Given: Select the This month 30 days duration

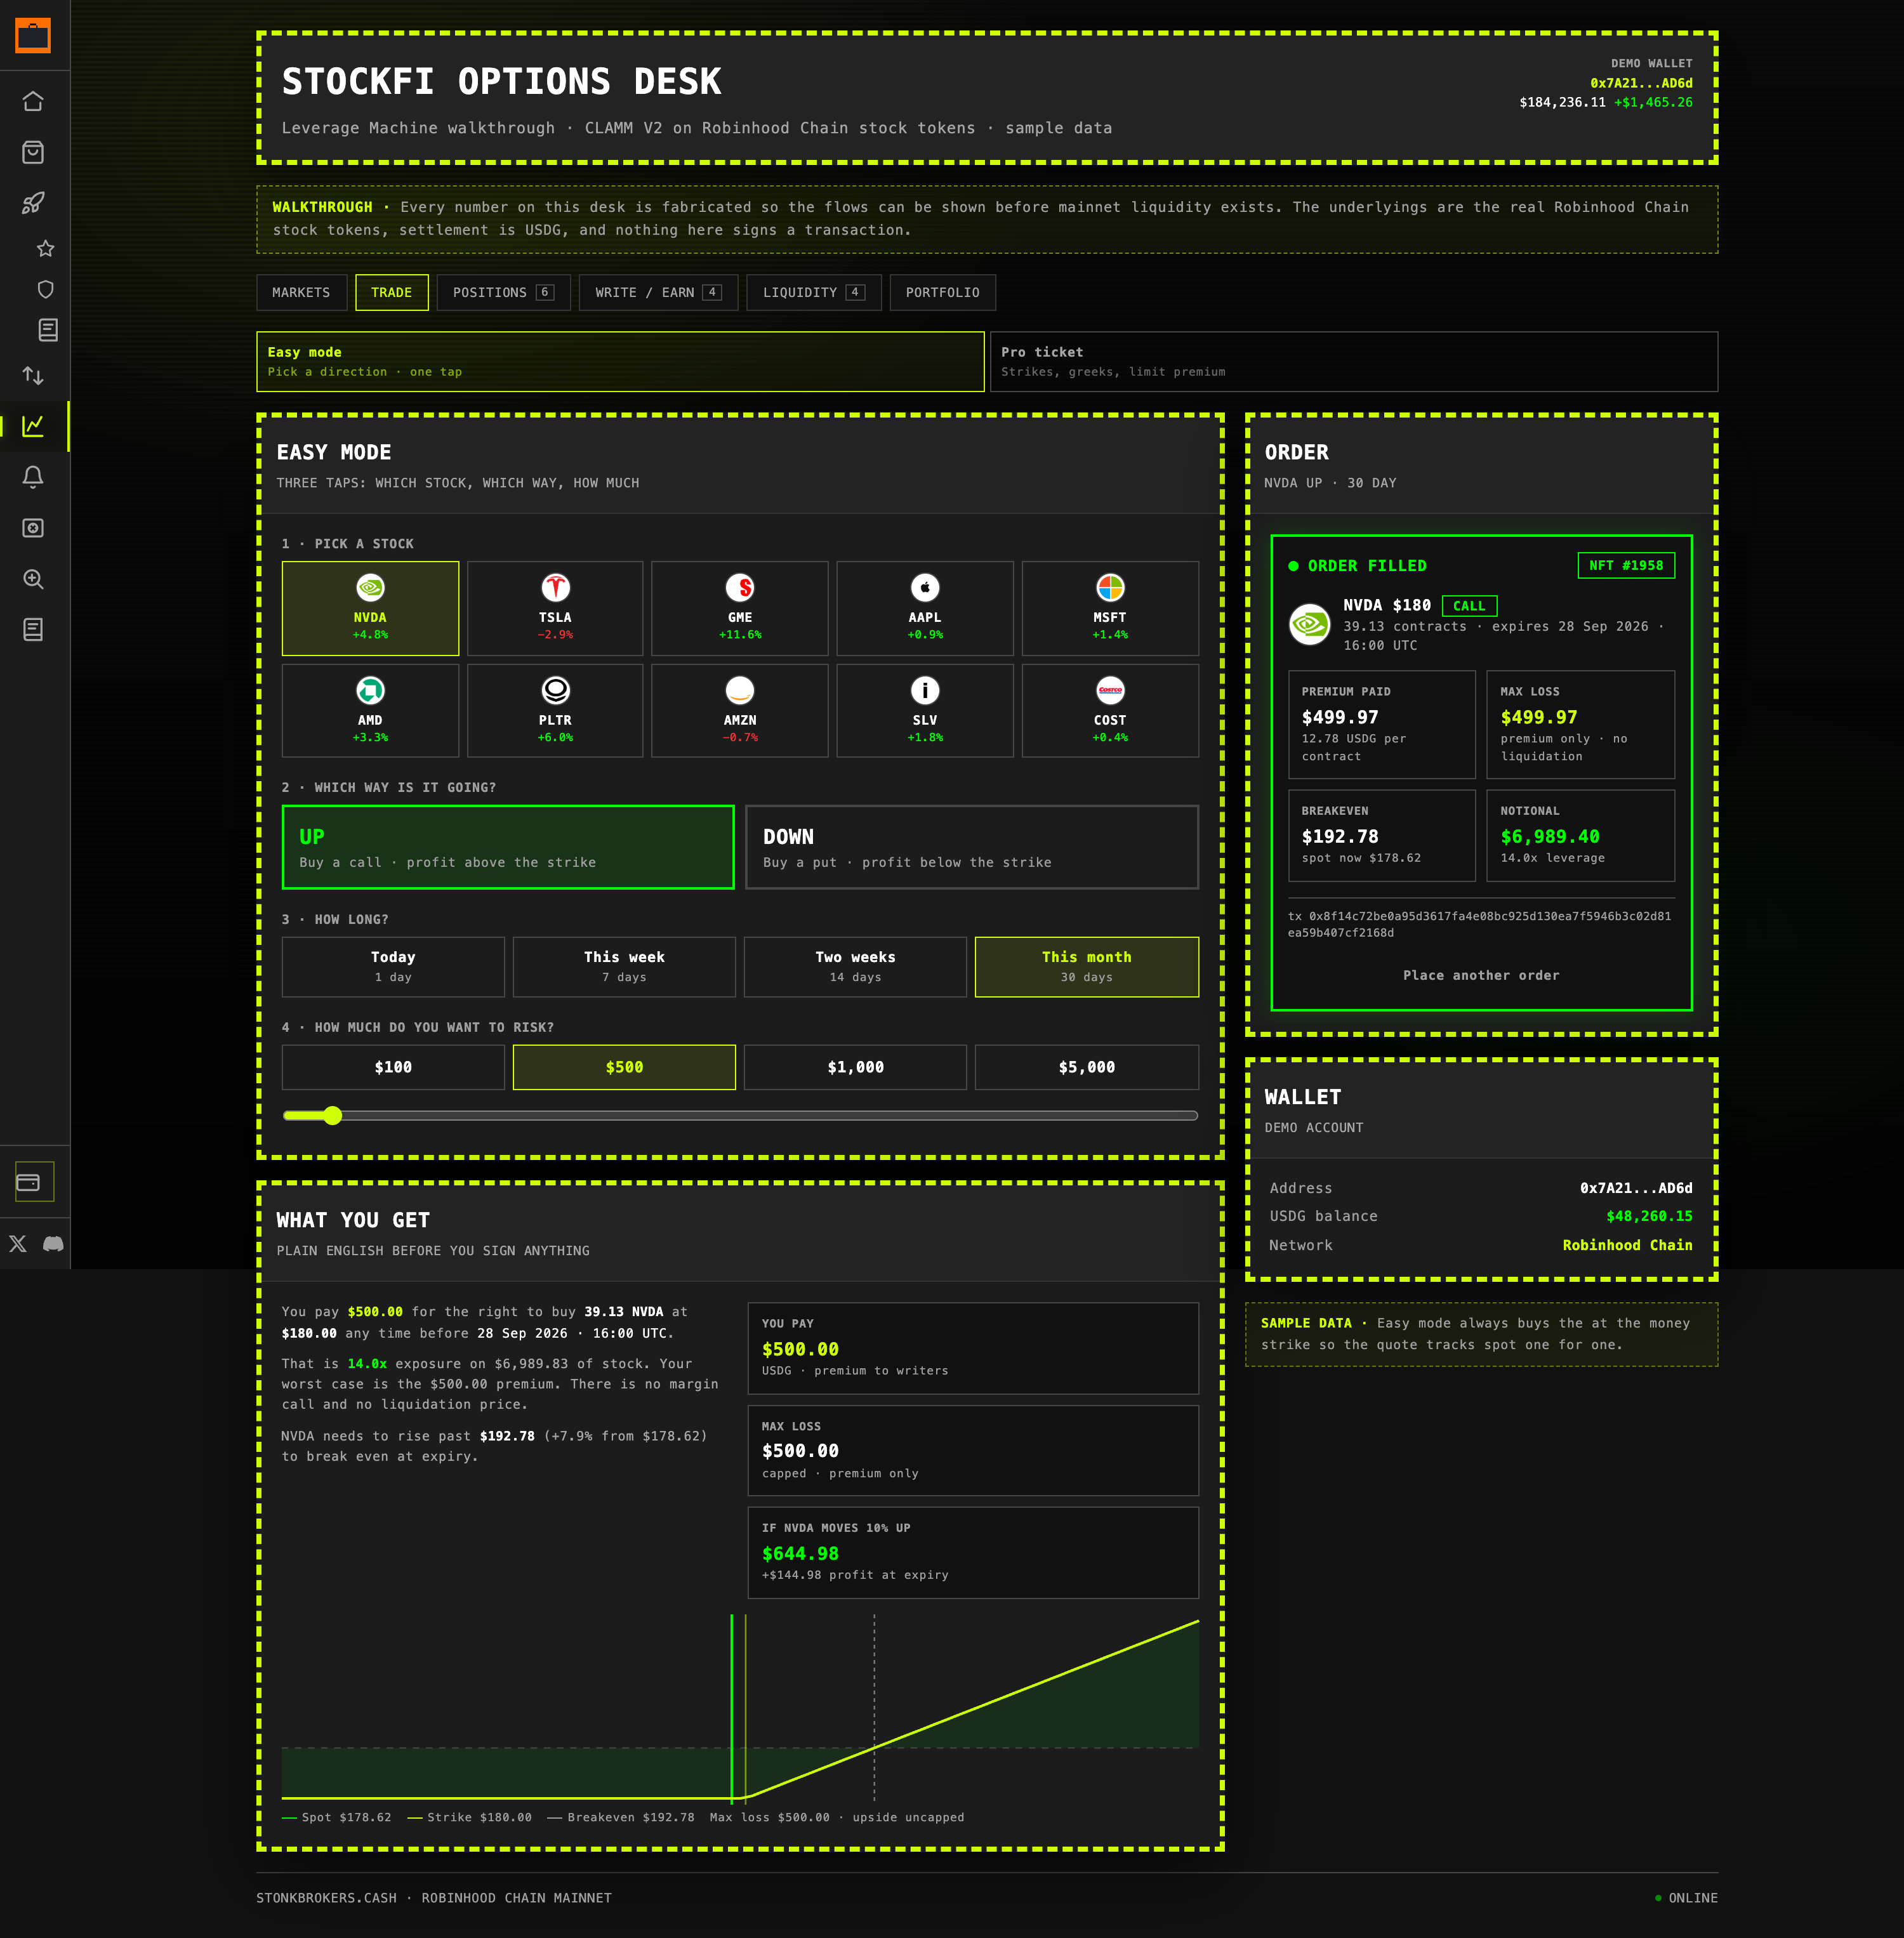Looking at the screenshot, I should click(1087, 967).
